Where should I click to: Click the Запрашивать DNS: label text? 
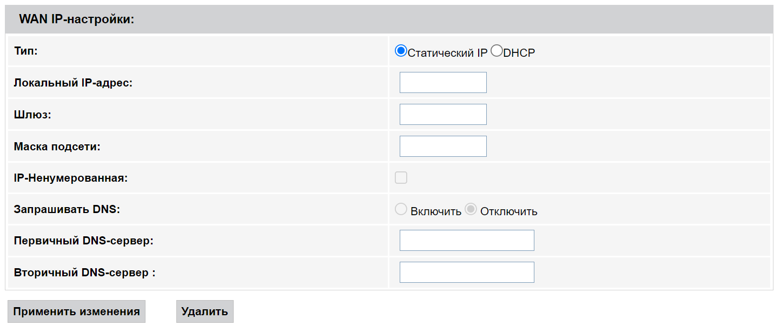pyautogui.click(x=67, y=209)
